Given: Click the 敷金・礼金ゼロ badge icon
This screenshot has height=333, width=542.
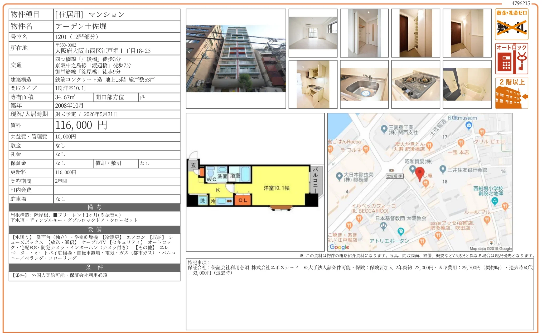Looking at the screenshot, I should tap(511, 24).
